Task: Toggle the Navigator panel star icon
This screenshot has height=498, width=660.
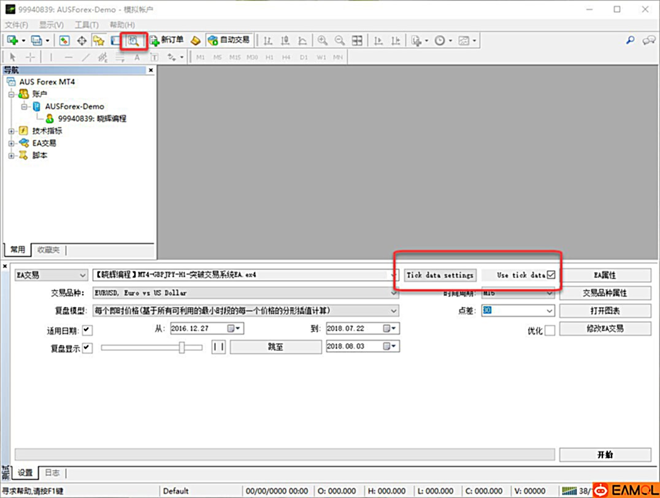Action: [99, 40]
